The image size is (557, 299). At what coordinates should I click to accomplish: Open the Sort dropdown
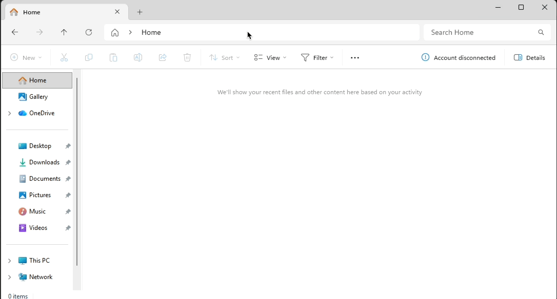tap(224, 57)
